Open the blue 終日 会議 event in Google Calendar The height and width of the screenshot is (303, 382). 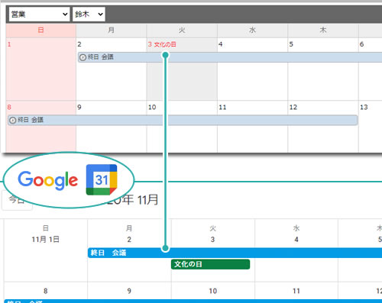pos(235,253)
